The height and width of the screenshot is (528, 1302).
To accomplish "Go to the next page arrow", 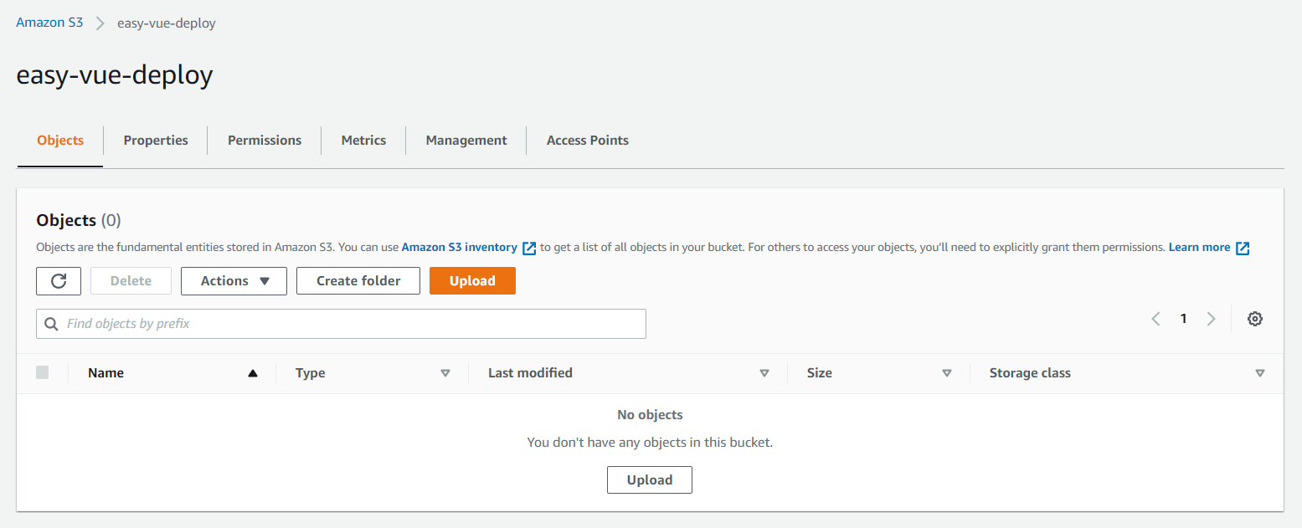I will 1212,318.
